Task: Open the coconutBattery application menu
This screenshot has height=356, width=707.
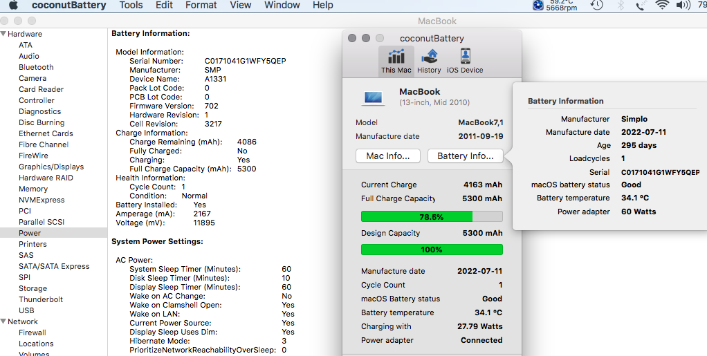Action: [69, 5]
